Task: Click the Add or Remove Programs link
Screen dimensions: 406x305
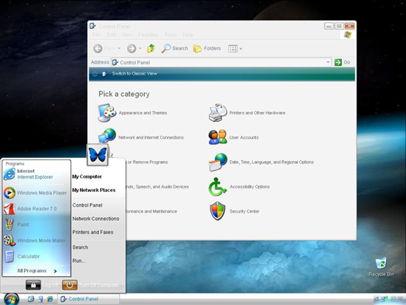Action: [148, 162]
